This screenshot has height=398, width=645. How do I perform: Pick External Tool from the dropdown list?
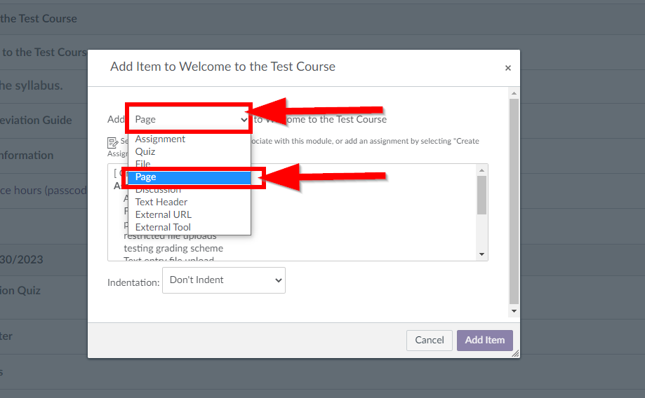tap(163, 227)
